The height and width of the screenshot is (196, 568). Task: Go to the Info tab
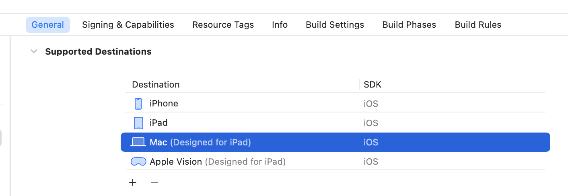[x=280, y=25]
